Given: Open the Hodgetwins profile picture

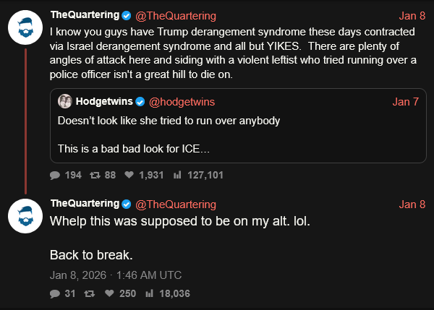Looking at the screenshot, I should point(65,101).
